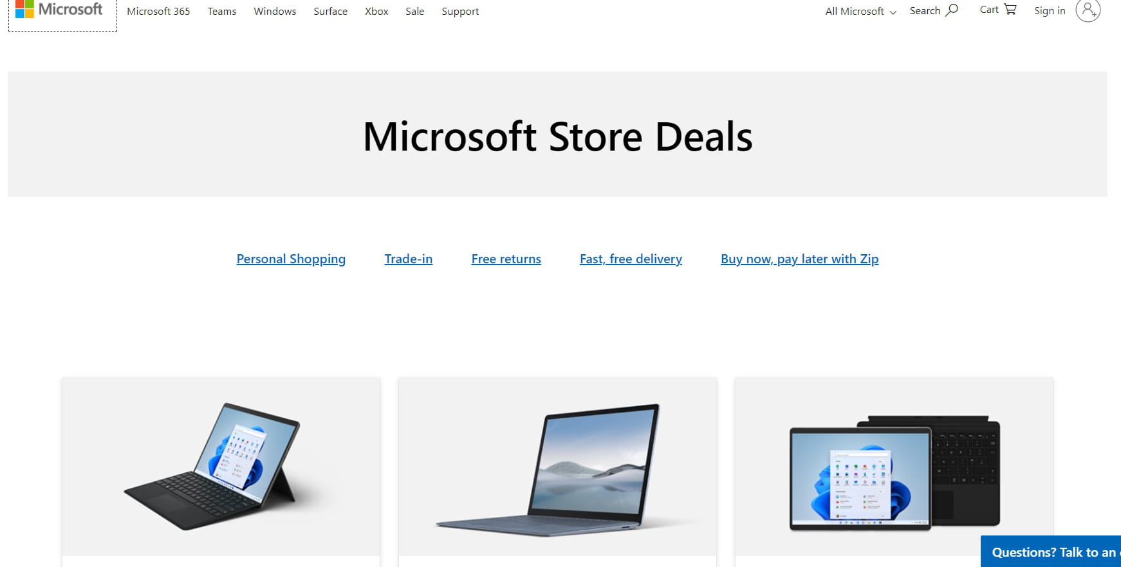Choose Xbox in the top navigation
The width and height of the screenshot is (1121, 567).
click(x=376, y=11)
